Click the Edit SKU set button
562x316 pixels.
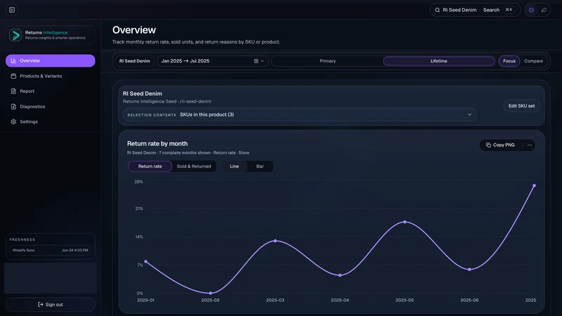click(x=521, y=106)
